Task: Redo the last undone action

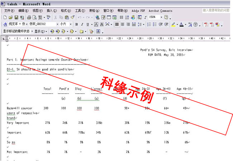Action: 88,17
